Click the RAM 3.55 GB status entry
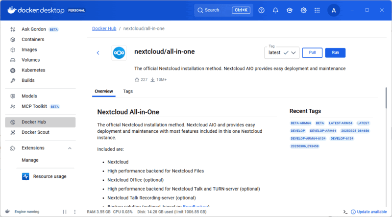The width and height of the screenshot is (392, 217). pyautogui.click(x=98, y=212)
